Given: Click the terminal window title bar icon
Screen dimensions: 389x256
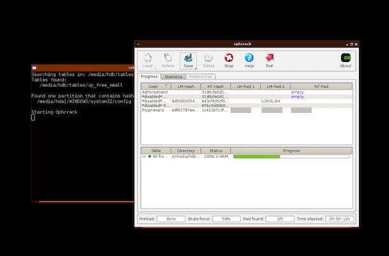Looking at the screenshot, I should (34, 68).
